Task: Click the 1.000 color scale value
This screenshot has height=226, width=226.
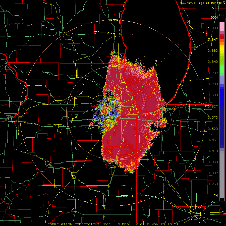Action: [213, 28]
